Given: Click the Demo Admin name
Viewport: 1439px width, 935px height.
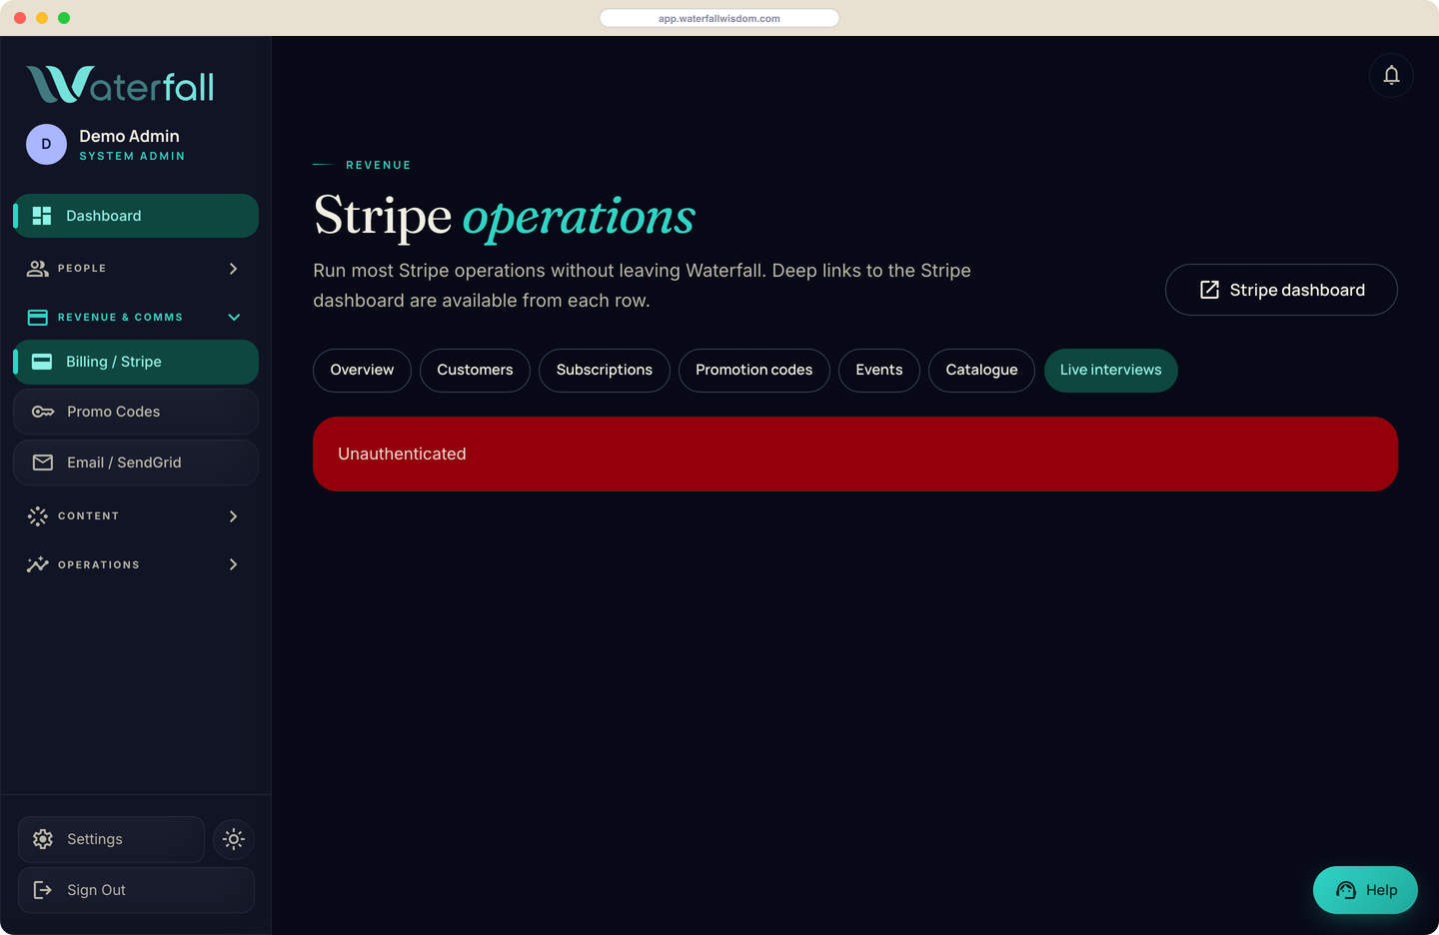Looking at the screenshot, I should tap(130, 136).
